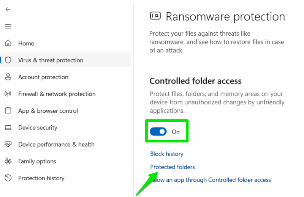Turn off Controlled folder access toggle
Image resolution: width=304 pixels, height=197 pixels.
[158, 132]
